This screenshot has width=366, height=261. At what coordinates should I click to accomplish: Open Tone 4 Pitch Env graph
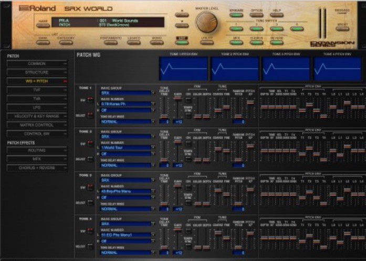[x=337, y=69]
